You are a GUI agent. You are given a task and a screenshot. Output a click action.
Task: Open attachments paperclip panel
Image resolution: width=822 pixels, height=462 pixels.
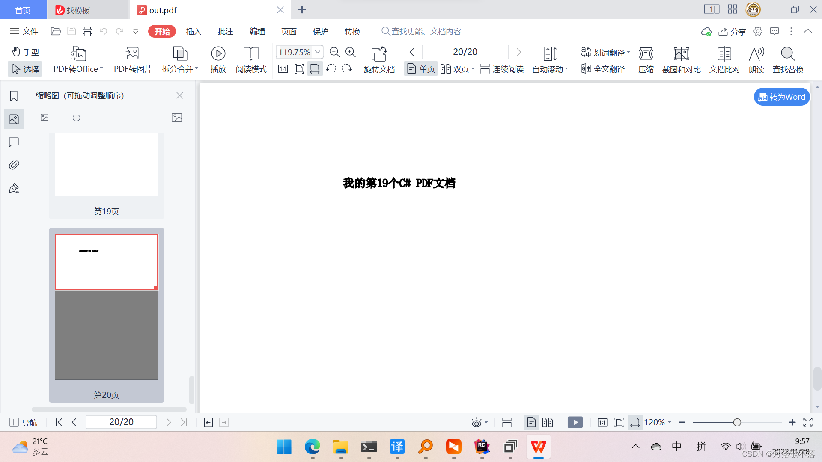(14, 165)
